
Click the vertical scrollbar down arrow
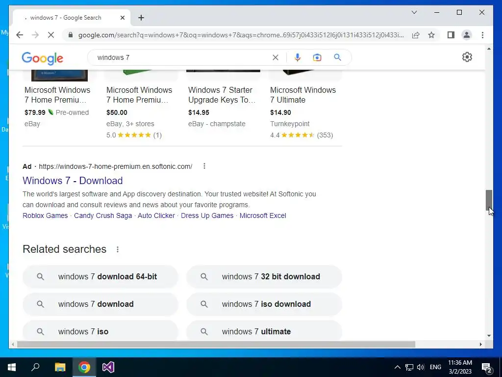[489, 336]
